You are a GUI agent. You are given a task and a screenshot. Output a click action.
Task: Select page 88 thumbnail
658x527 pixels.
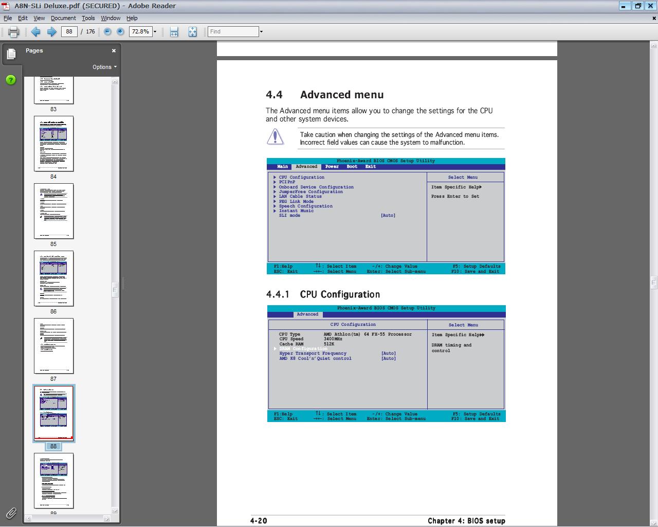(x=53, y=413)
